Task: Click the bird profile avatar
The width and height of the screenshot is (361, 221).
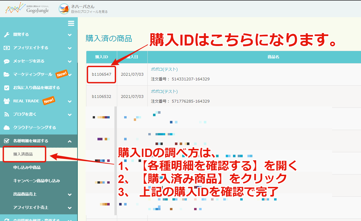Action: [64, 9]
